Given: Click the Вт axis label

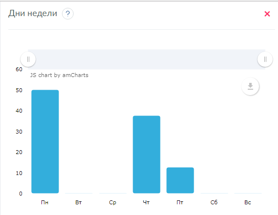Looking at the screenshot, I should (79, 202).
